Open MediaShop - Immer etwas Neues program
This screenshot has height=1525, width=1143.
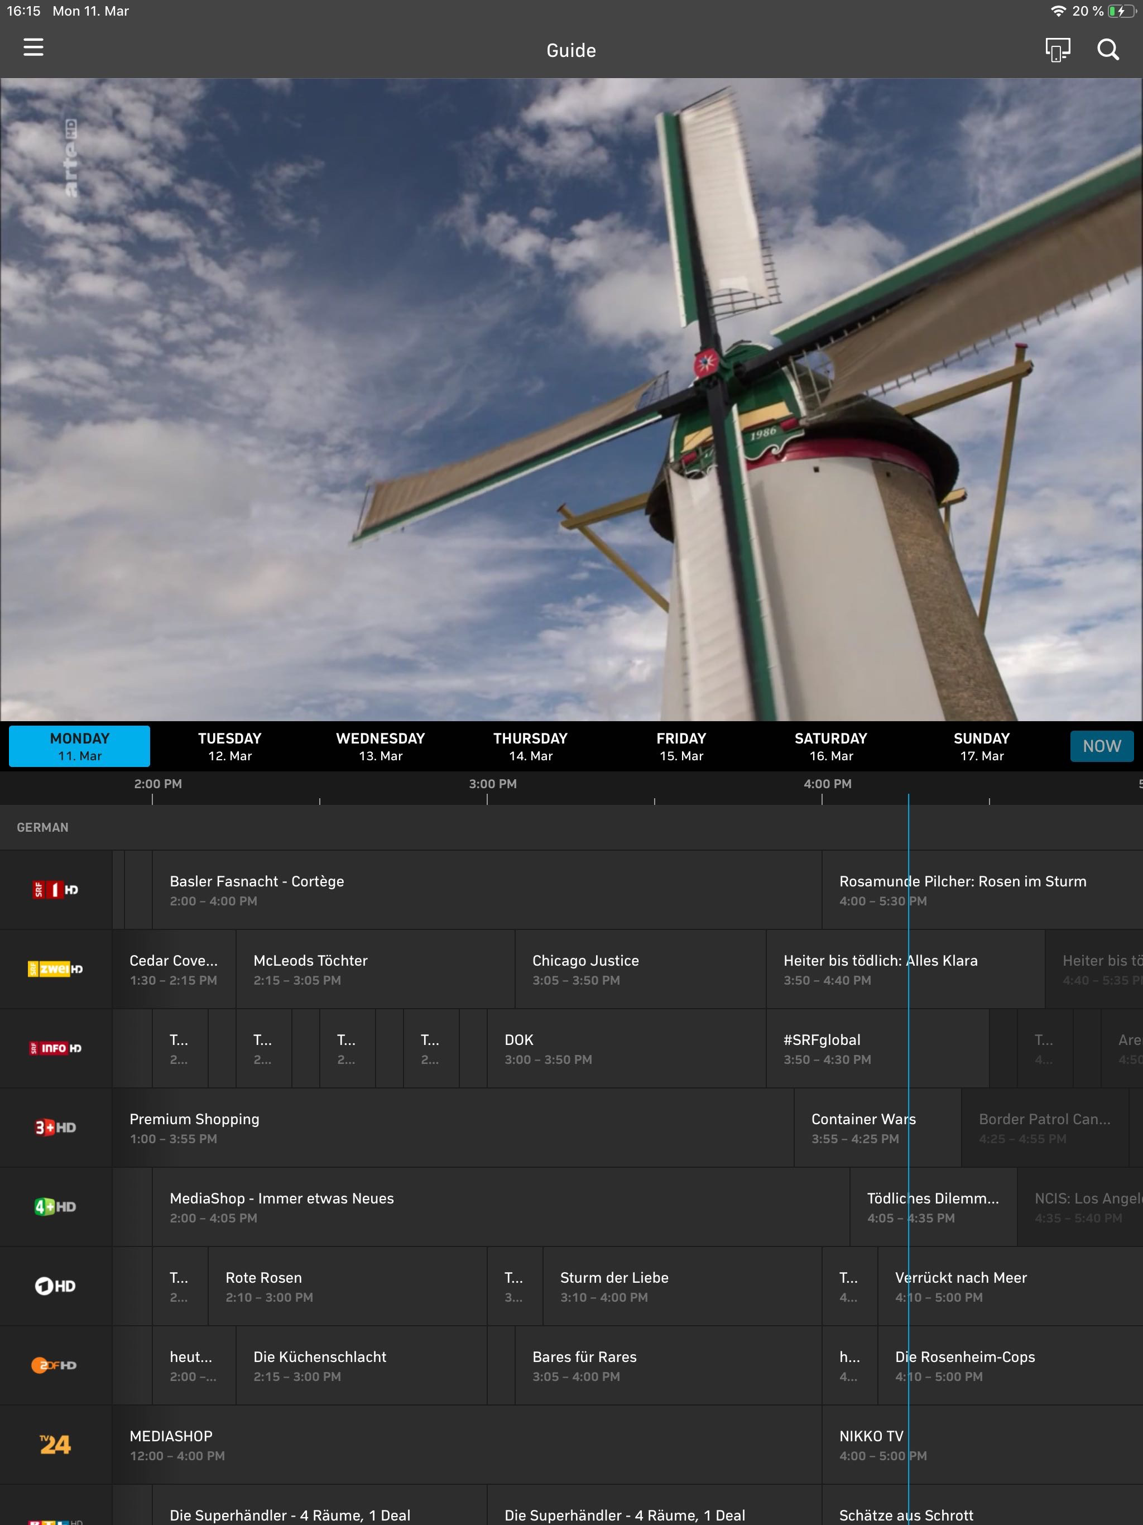pyautogui.click(x=501, y=1206)
